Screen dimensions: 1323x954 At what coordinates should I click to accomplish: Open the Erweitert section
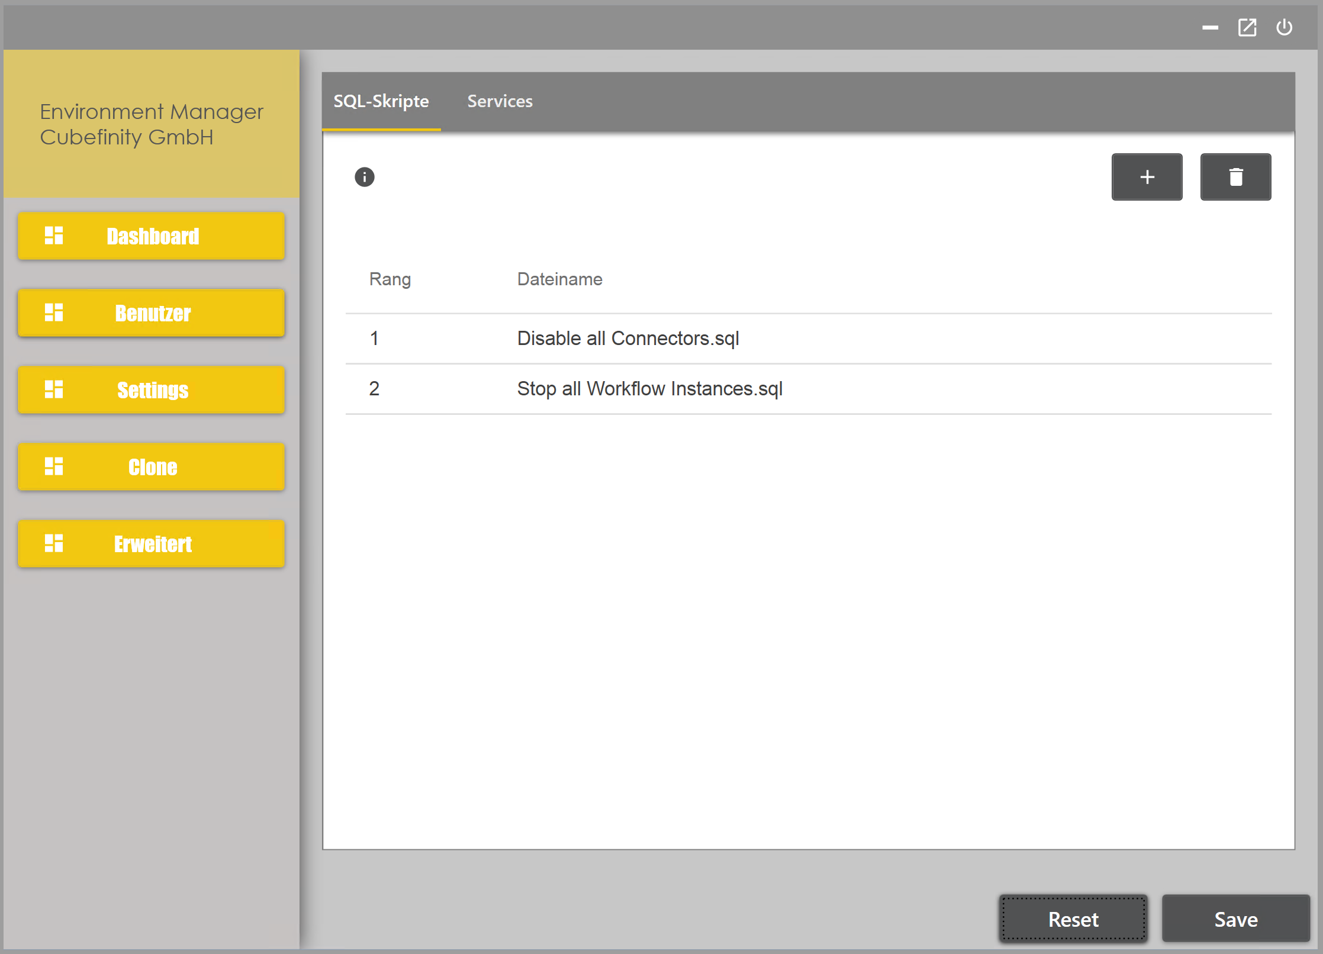pos(152,543)
